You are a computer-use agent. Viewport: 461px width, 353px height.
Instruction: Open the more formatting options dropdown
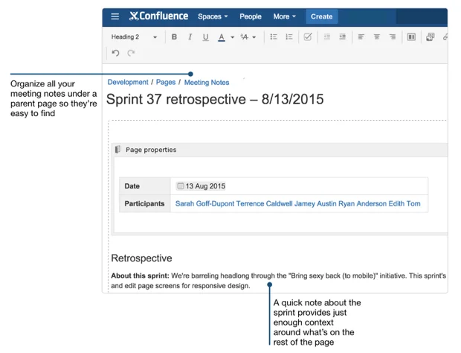pyautogui.click(x=248, y=36)
